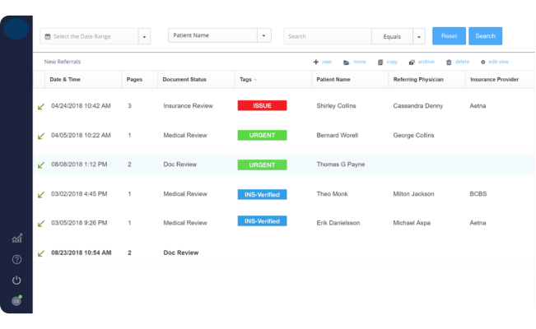Select the Thomas G Payne row
The height and width of the screenshot is (329, 536).
[284, 164]
